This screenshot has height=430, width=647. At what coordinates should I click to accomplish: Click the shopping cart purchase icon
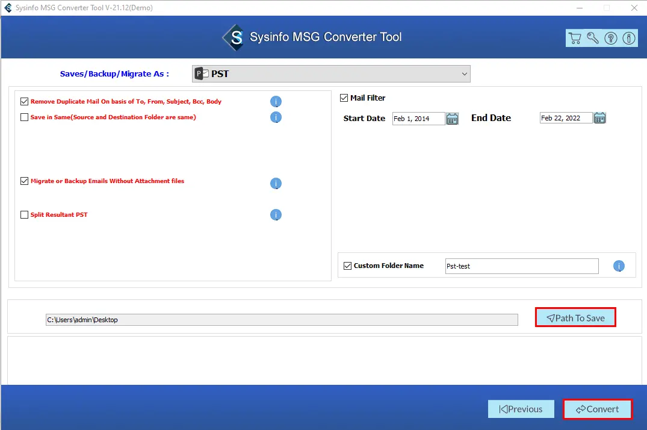point(575,39)
